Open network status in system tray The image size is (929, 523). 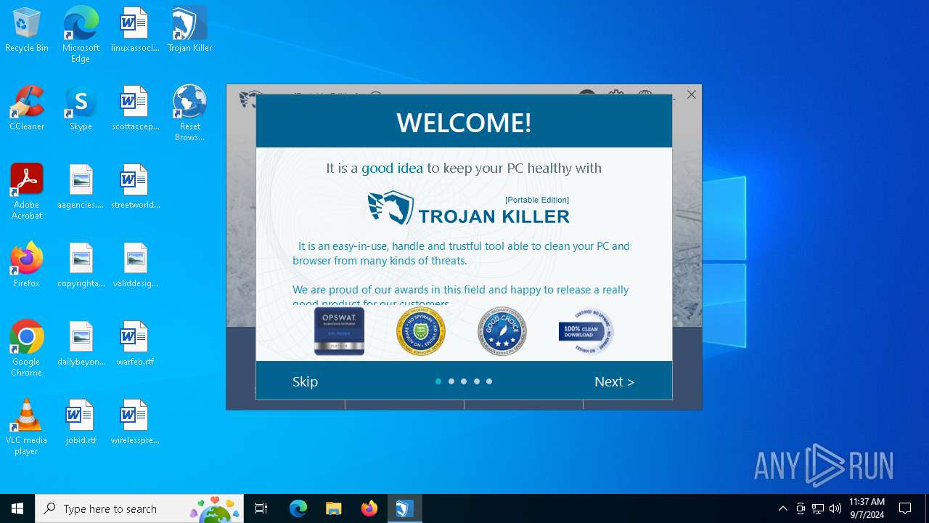(x=818, y=508)
